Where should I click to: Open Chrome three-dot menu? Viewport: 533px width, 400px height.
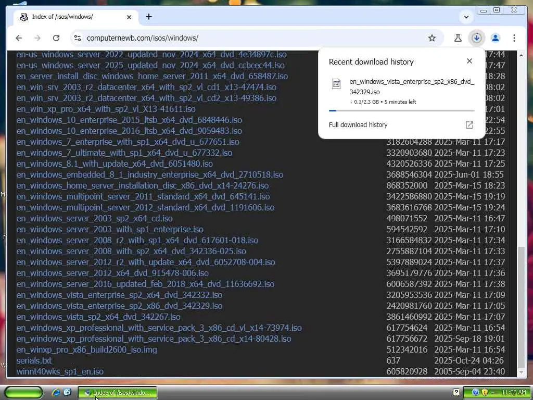coord(514,38)
